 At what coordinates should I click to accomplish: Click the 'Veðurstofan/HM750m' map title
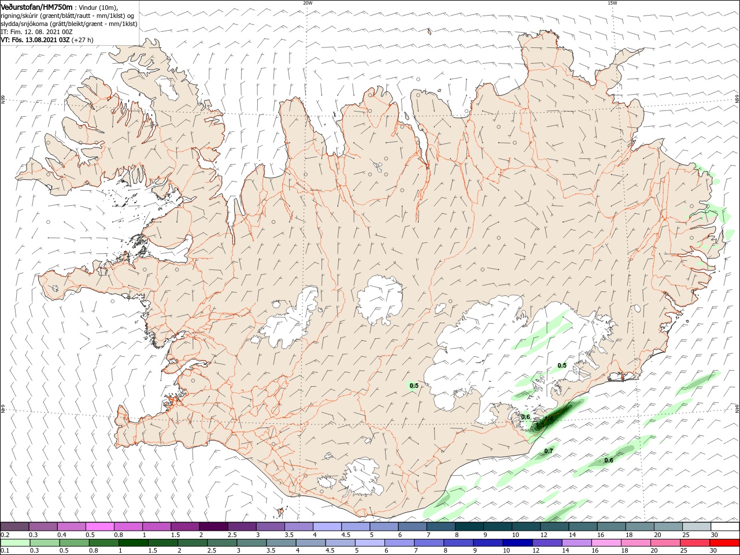click(x=36, y=6)
